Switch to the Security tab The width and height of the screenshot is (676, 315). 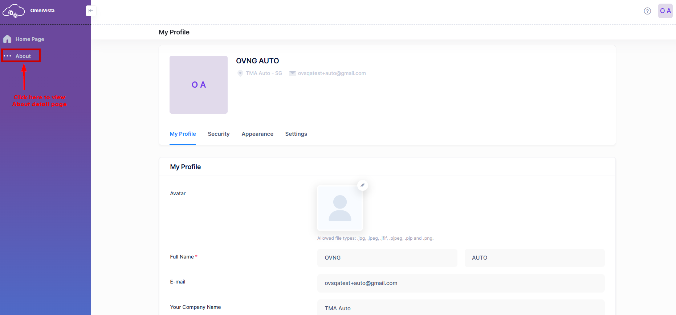point(219,134)
